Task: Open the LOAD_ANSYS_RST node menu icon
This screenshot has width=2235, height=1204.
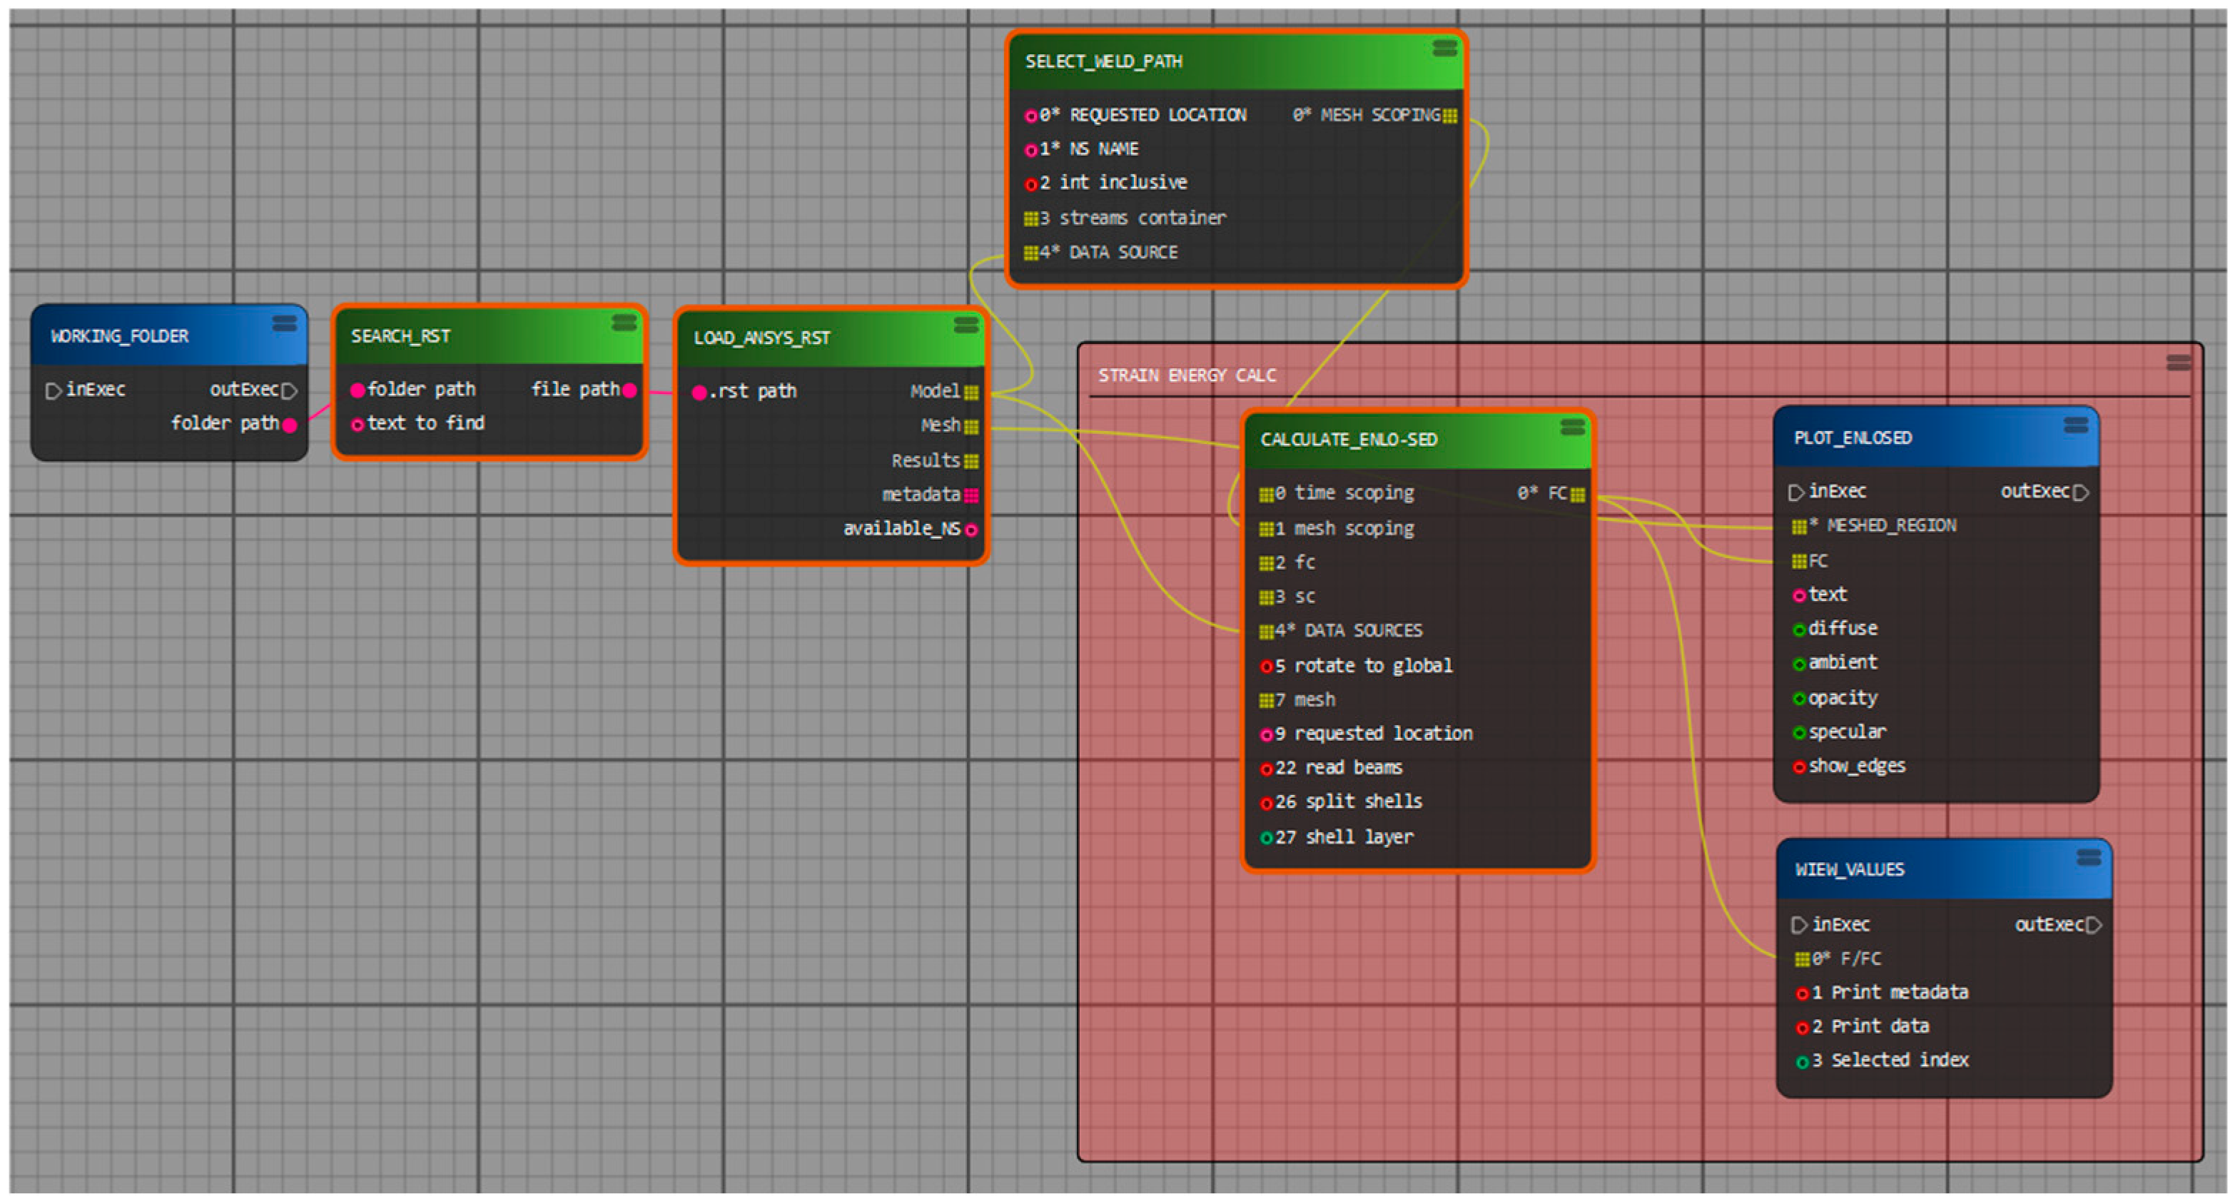Action: click(966, 325)
